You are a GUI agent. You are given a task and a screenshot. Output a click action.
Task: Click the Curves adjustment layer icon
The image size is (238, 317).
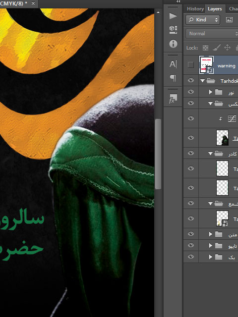click(232, 118)
